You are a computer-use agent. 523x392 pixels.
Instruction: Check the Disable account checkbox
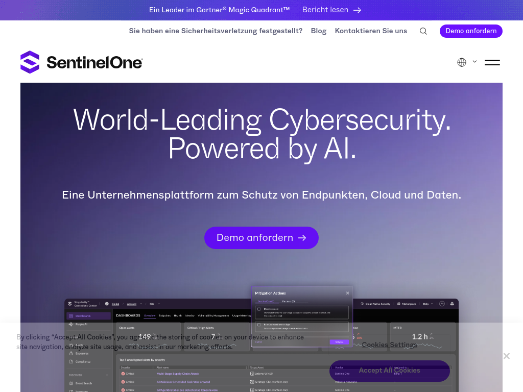click(259, 309)
